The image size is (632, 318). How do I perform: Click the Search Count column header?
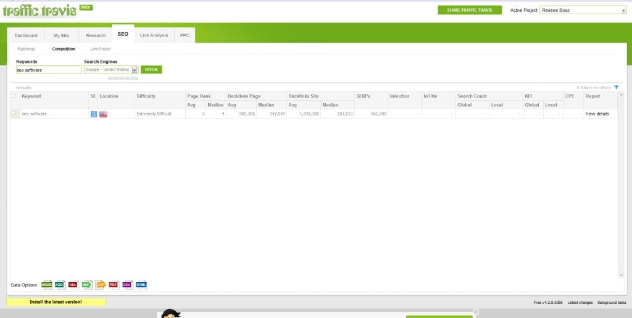(472, 96)
